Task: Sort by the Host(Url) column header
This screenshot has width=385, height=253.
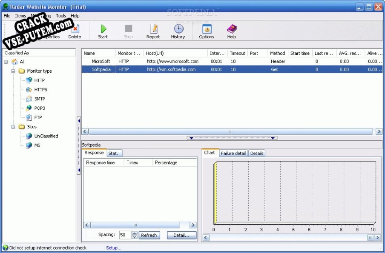Action: [175, 53]
